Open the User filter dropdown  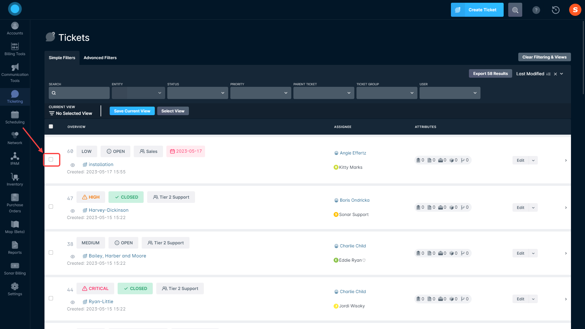pos(450,93)
